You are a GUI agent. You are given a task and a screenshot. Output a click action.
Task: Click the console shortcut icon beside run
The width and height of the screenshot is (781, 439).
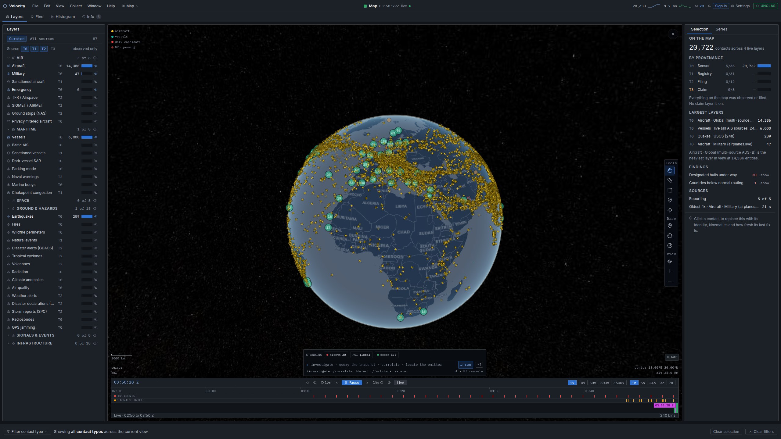tap(479, 365)
